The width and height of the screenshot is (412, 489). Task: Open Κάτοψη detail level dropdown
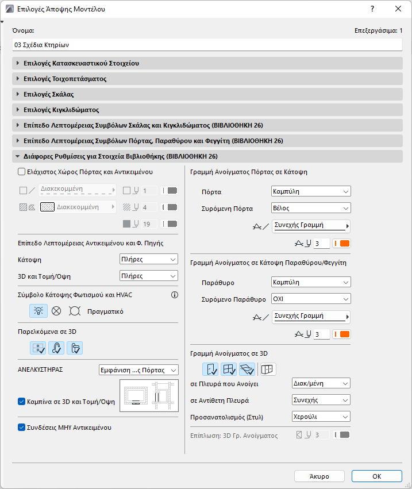(149, 259)
